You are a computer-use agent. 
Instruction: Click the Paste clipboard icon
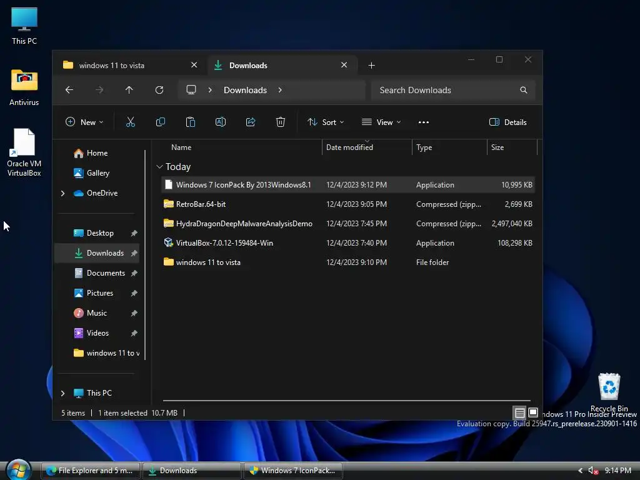(190, 122)
